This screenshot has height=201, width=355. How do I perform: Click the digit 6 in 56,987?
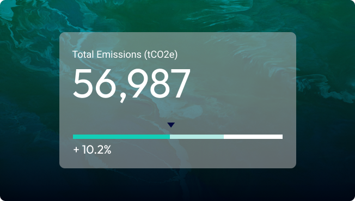pyautogui.click(x=106, y=83)
